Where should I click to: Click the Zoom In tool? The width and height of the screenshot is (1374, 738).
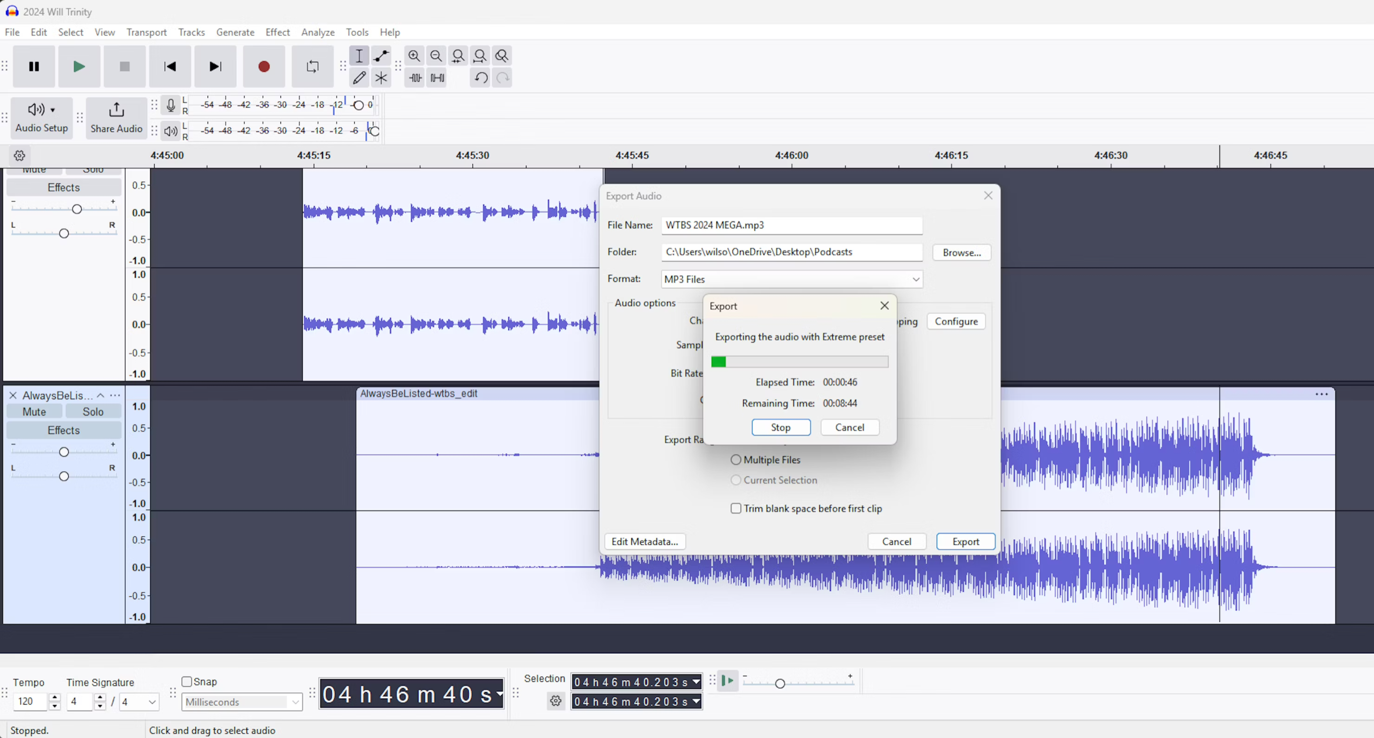point(414,55)
